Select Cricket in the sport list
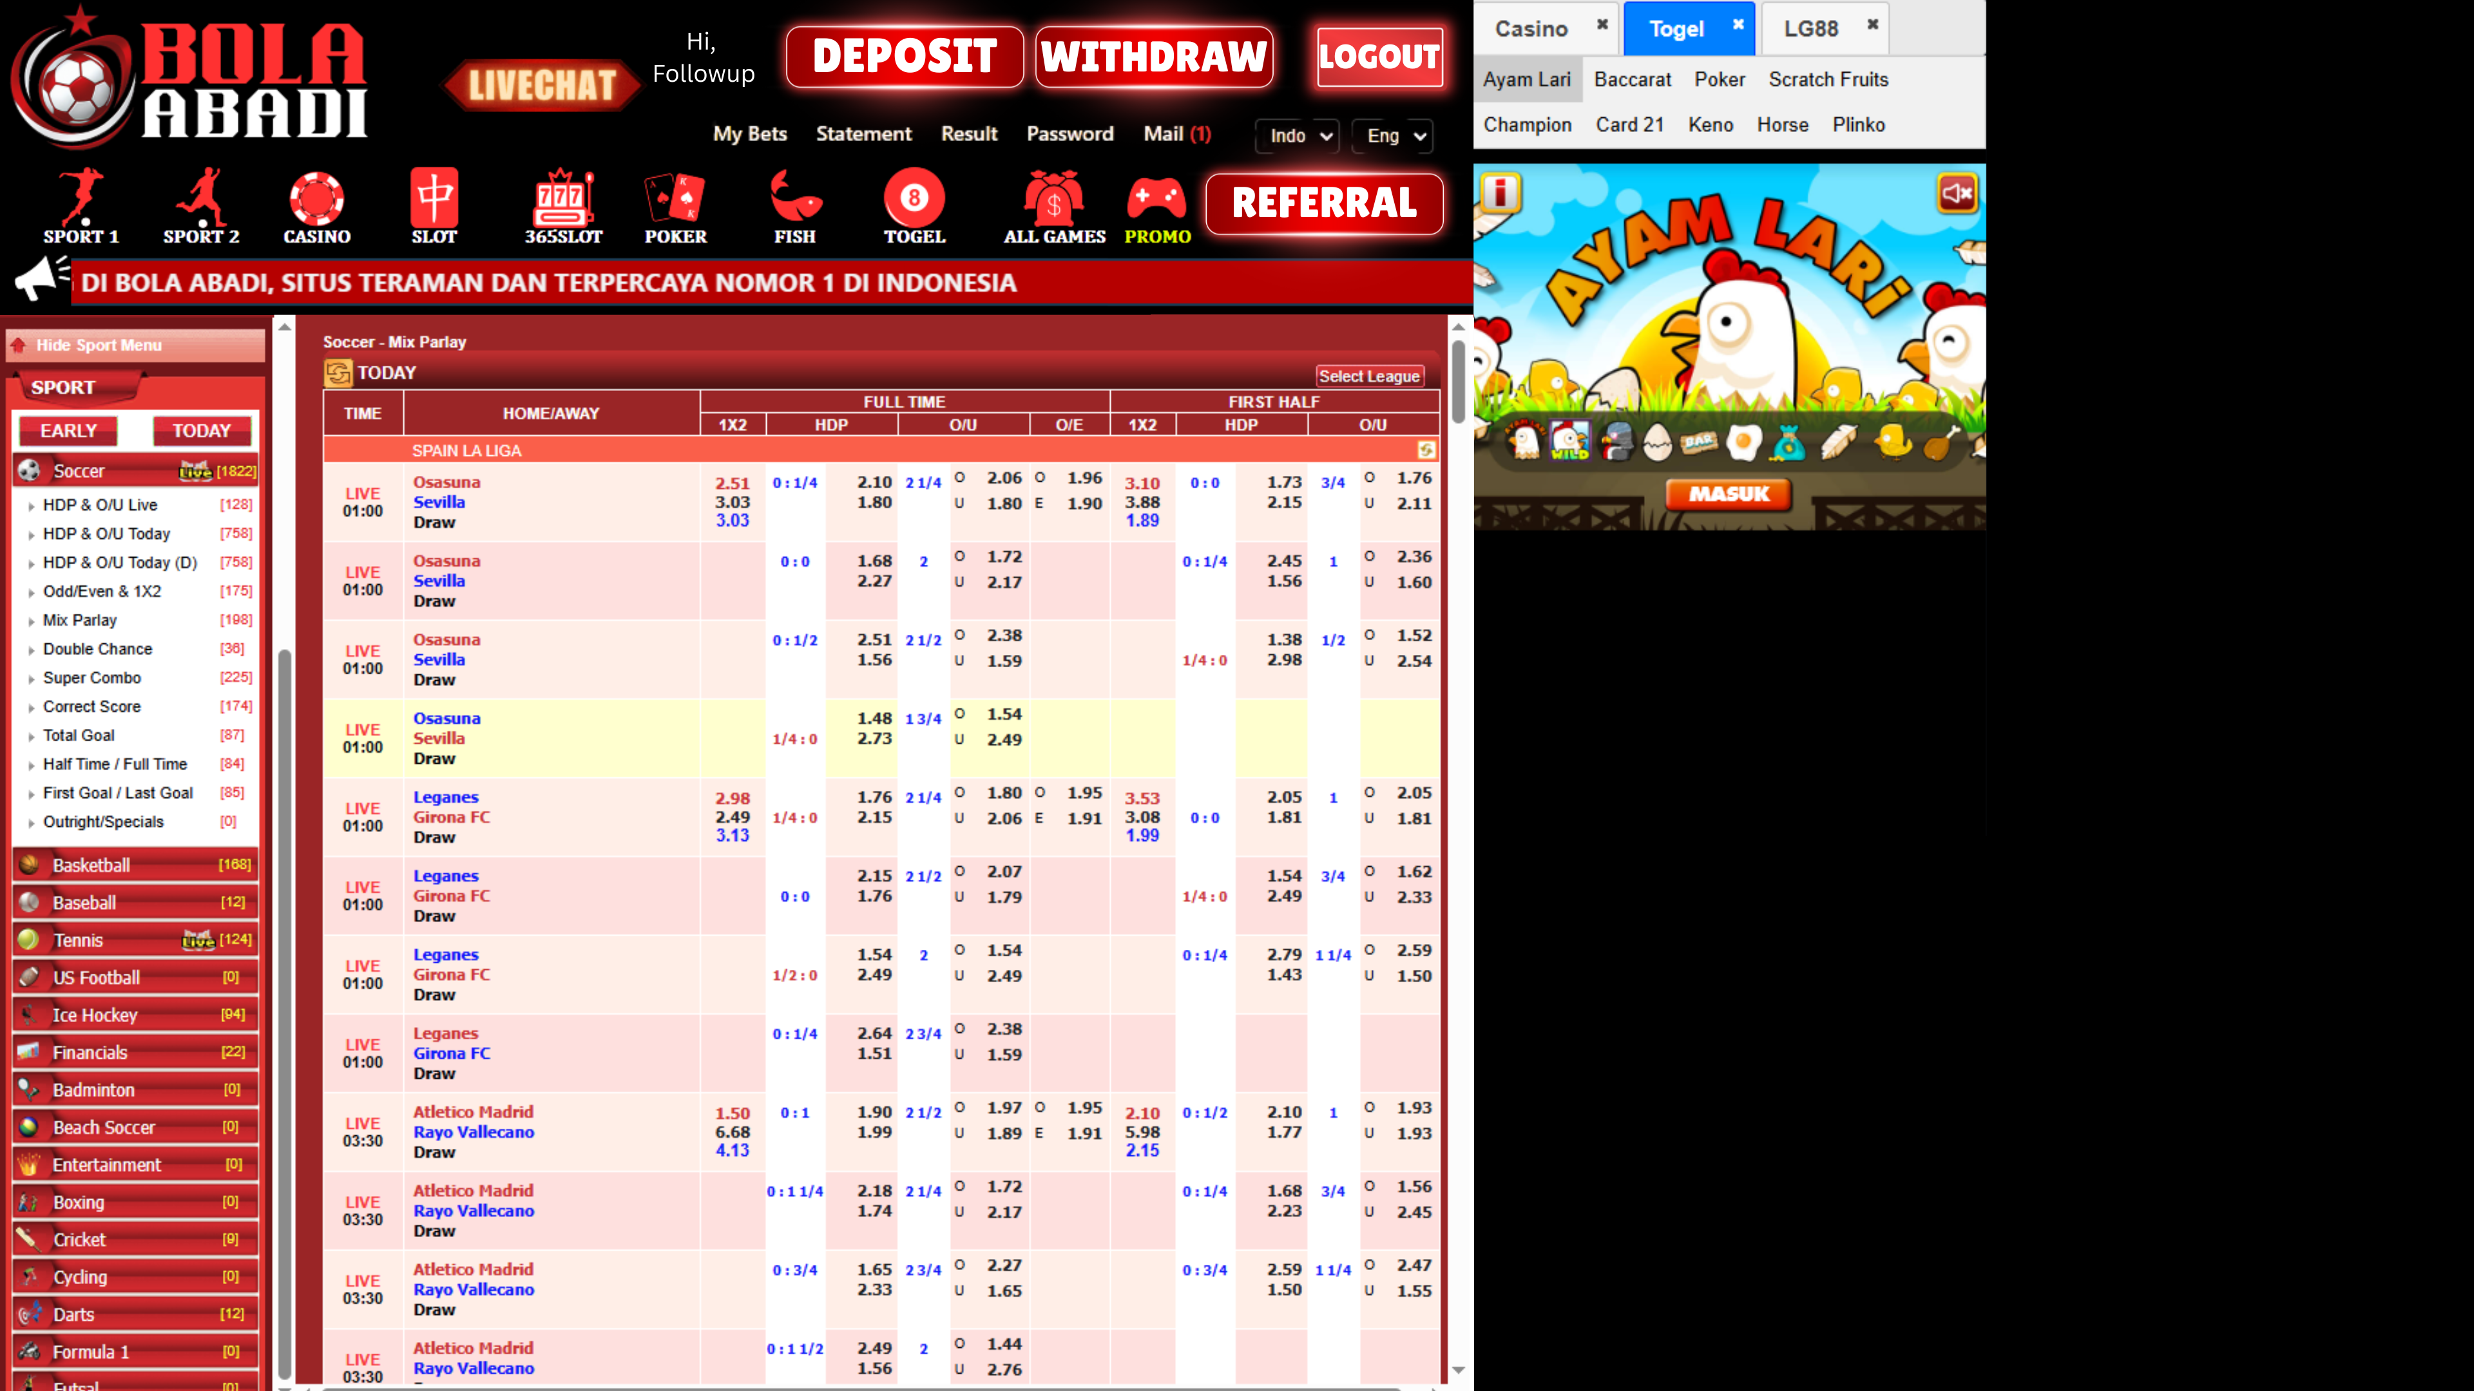Viewport: 2474px width, 1391px height. coord(135,1239)
